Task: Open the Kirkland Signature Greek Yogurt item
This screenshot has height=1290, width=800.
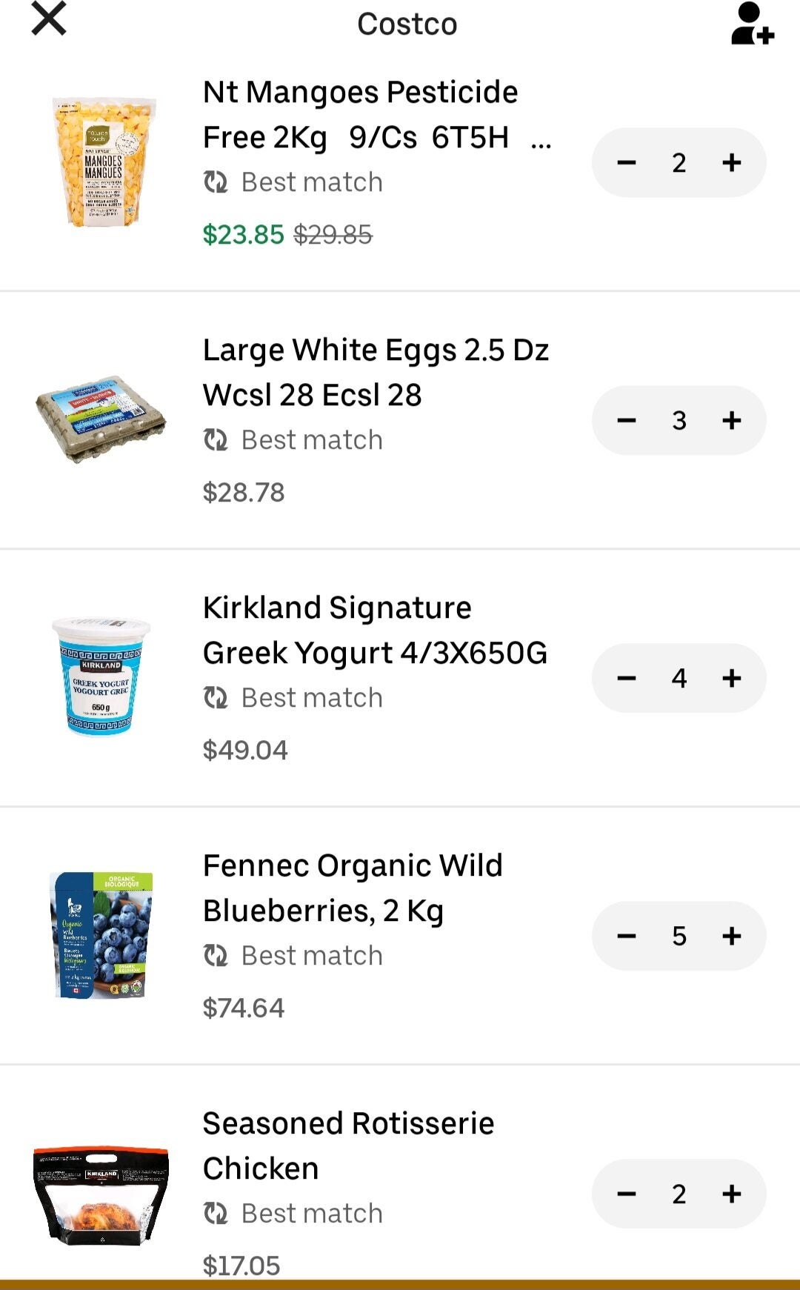Action: point(375,630)
